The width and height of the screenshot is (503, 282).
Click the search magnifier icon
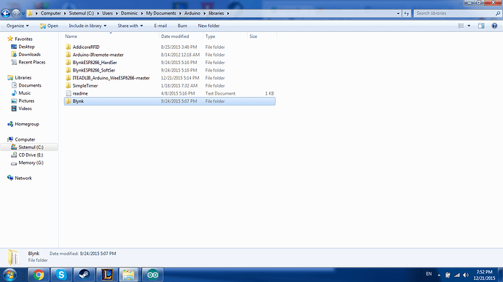[x=498, y=13]
